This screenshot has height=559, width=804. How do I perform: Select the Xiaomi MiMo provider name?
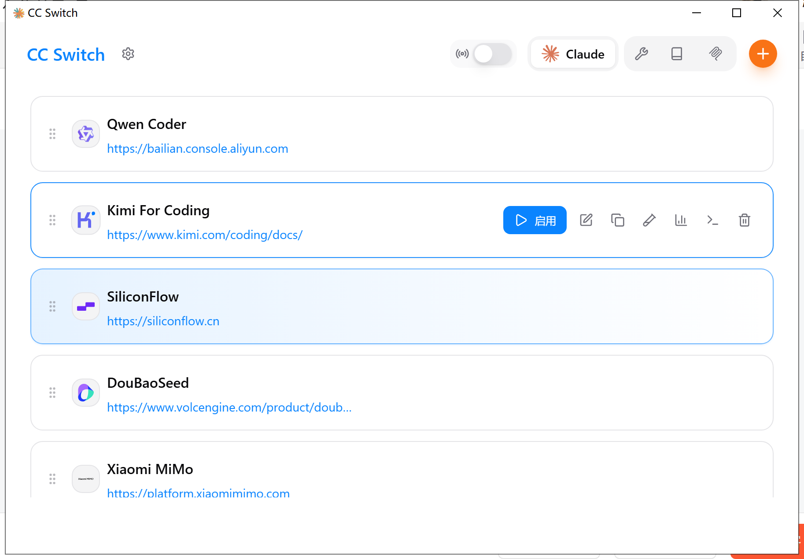[150, 469]
